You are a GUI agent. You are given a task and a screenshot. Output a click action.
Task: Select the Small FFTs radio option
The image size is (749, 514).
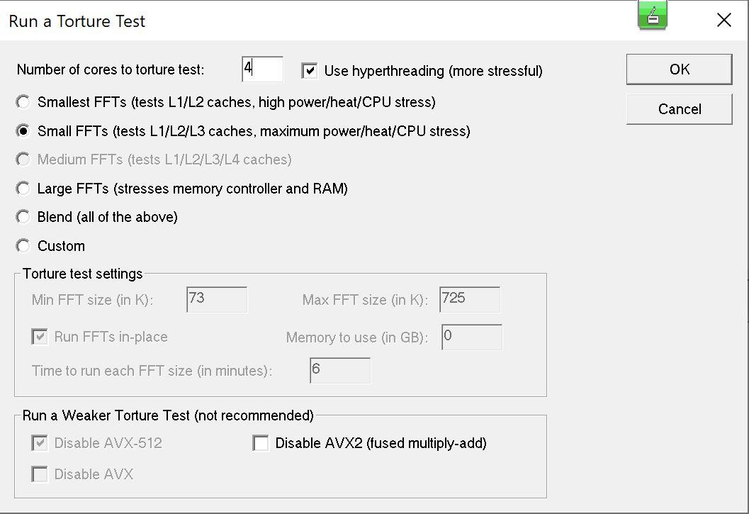[24, 131]
